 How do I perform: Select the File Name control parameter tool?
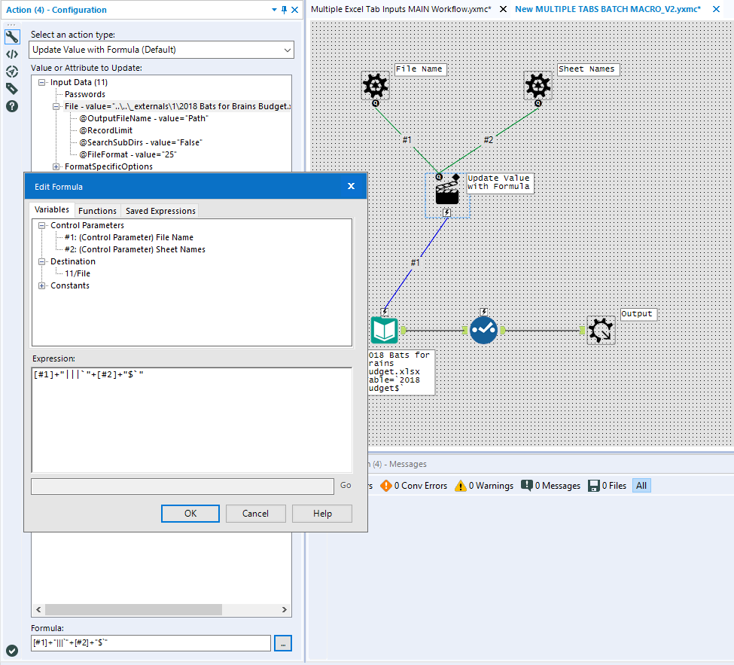click(375, 86)
